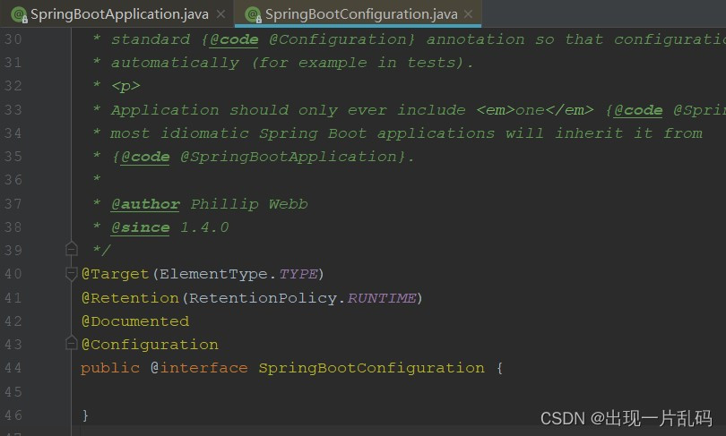Click the @Documented annotation
The width and height of the screenshot is (726, 436).
point(135,321)
